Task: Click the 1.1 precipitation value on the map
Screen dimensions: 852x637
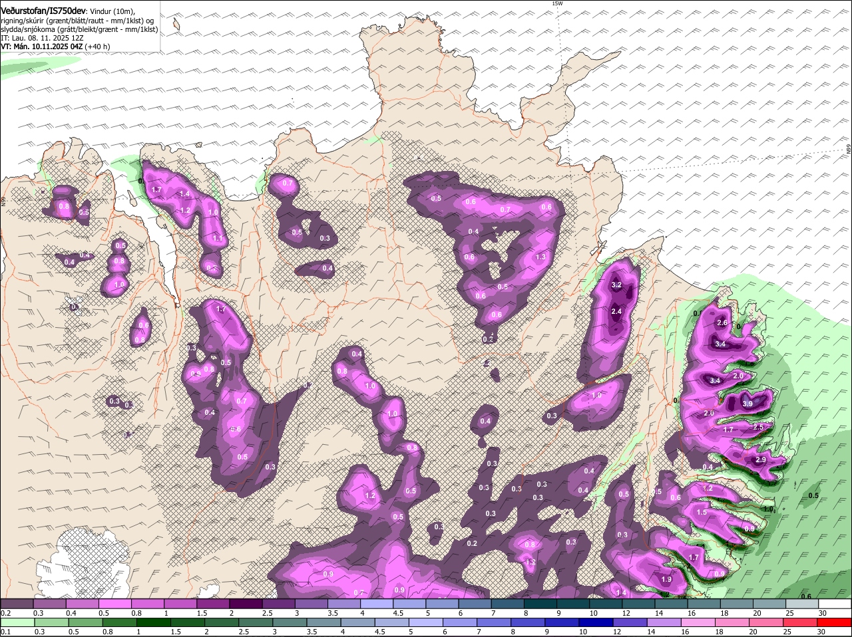Action: [x=218, y=238]
